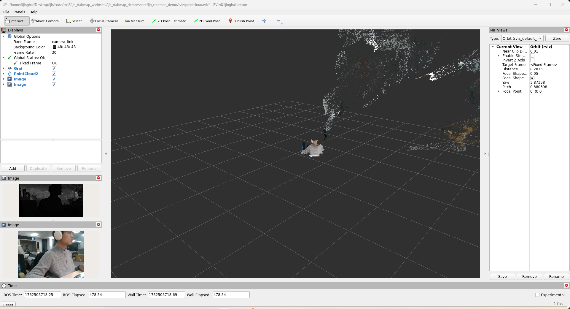Toggle the Grid display checkbox
The width and height of the screenshot is (570, 309).
[x=54, y=68]
